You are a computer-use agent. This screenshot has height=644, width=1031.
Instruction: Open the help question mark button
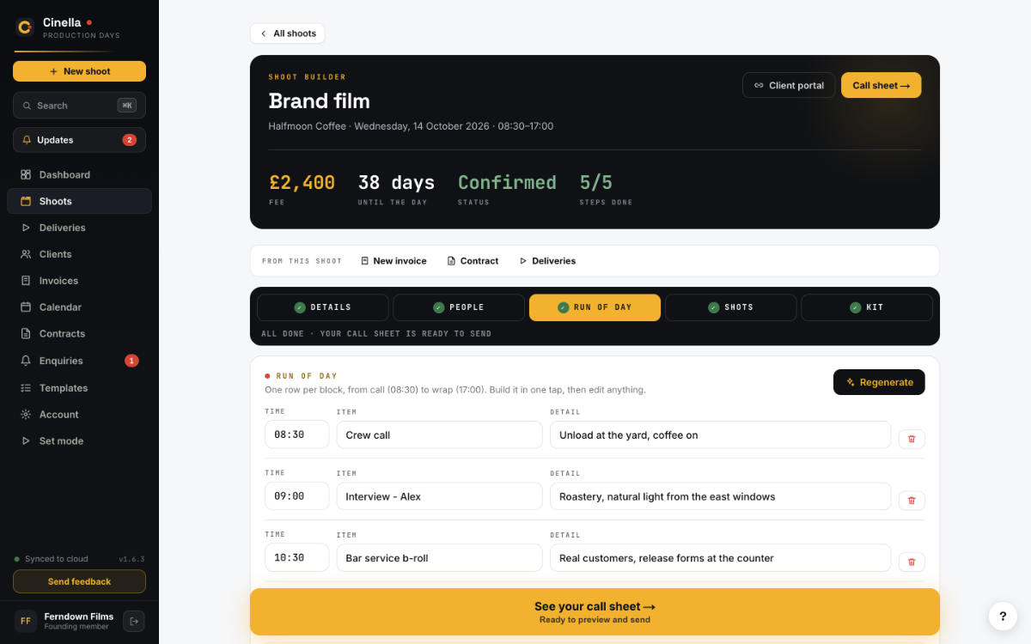(x=1003, y=616)
